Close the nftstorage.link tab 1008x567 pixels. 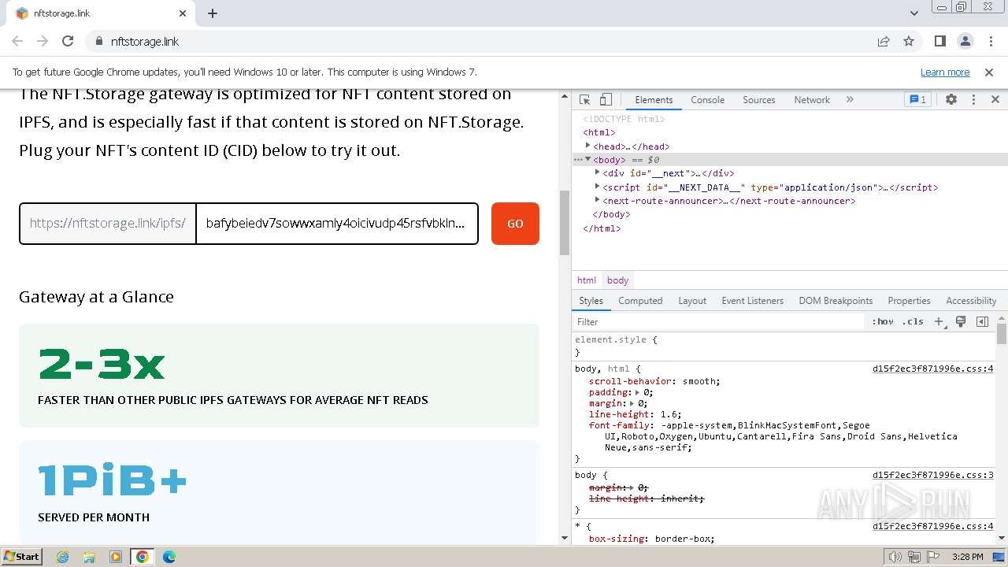pos(183,13)
